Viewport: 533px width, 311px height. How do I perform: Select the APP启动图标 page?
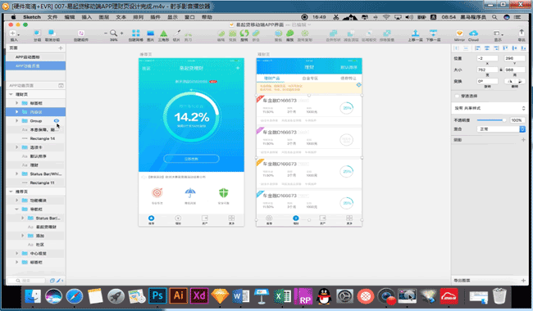coord(36,57)
